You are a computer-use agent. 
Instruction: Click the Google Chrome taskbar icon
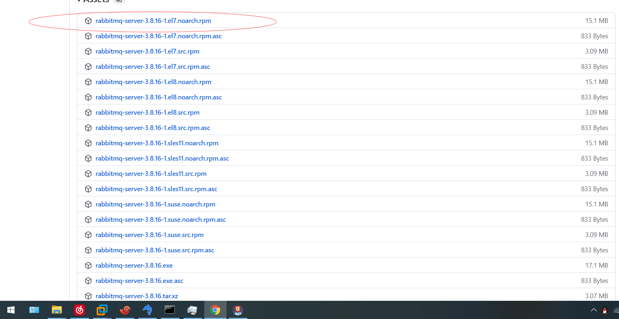point(215,310)
